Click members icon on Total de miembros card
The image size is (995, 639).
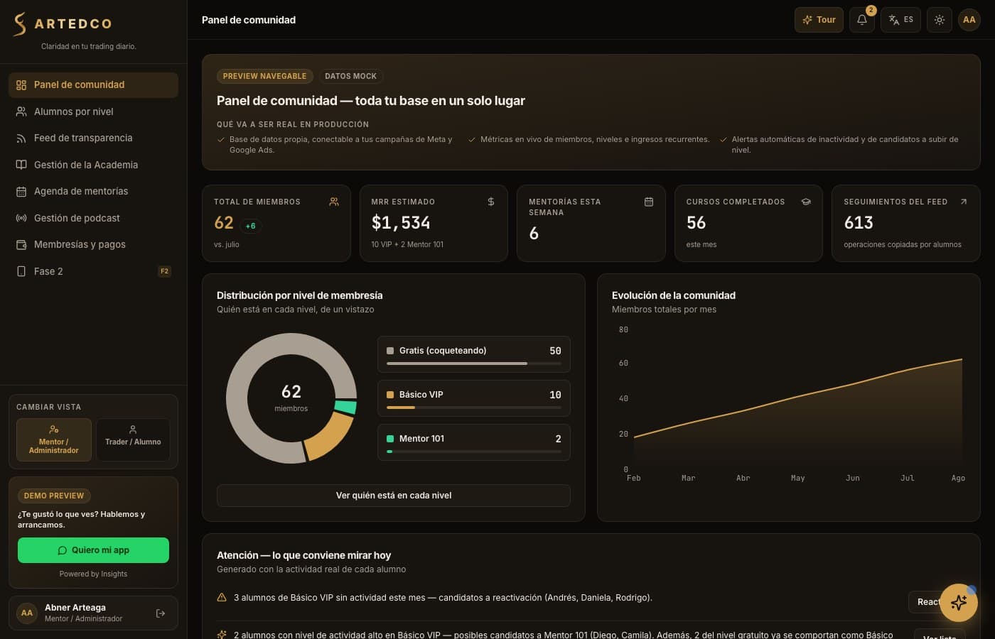pyautogui.click(x=334, y=202)
